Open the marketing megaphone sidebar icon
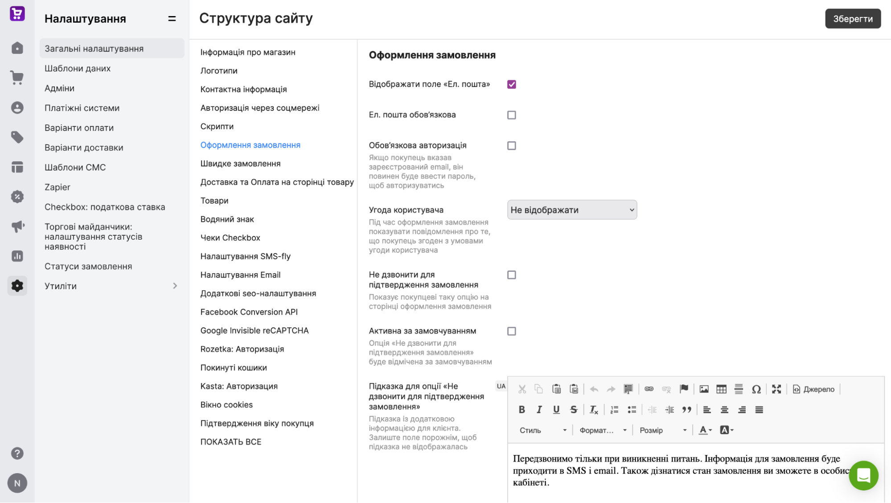The image size is (891, 503). pyautogui.click(x=17, y=226)
